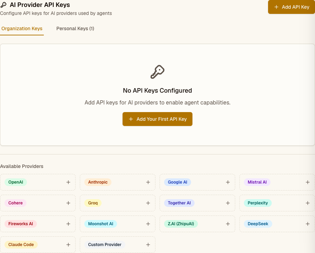315x253 pixels.
Task: Click the plus icon on Z.AI (ZhipuAI) card
Action: 228,224
